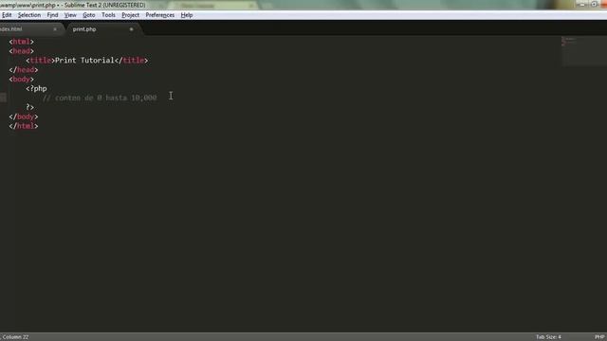Click the closing </html> tag
The width and height of the screenshot is (607, 341).
23,126
